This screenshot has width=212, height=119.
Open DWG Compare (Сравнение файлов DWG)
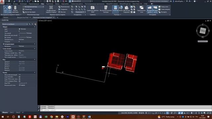click(x=93, y=9)
